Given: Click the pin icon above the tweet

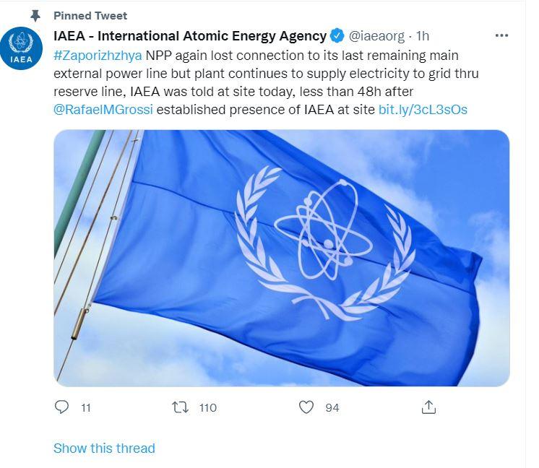Looking at the screenshot, I should (35, 16).
